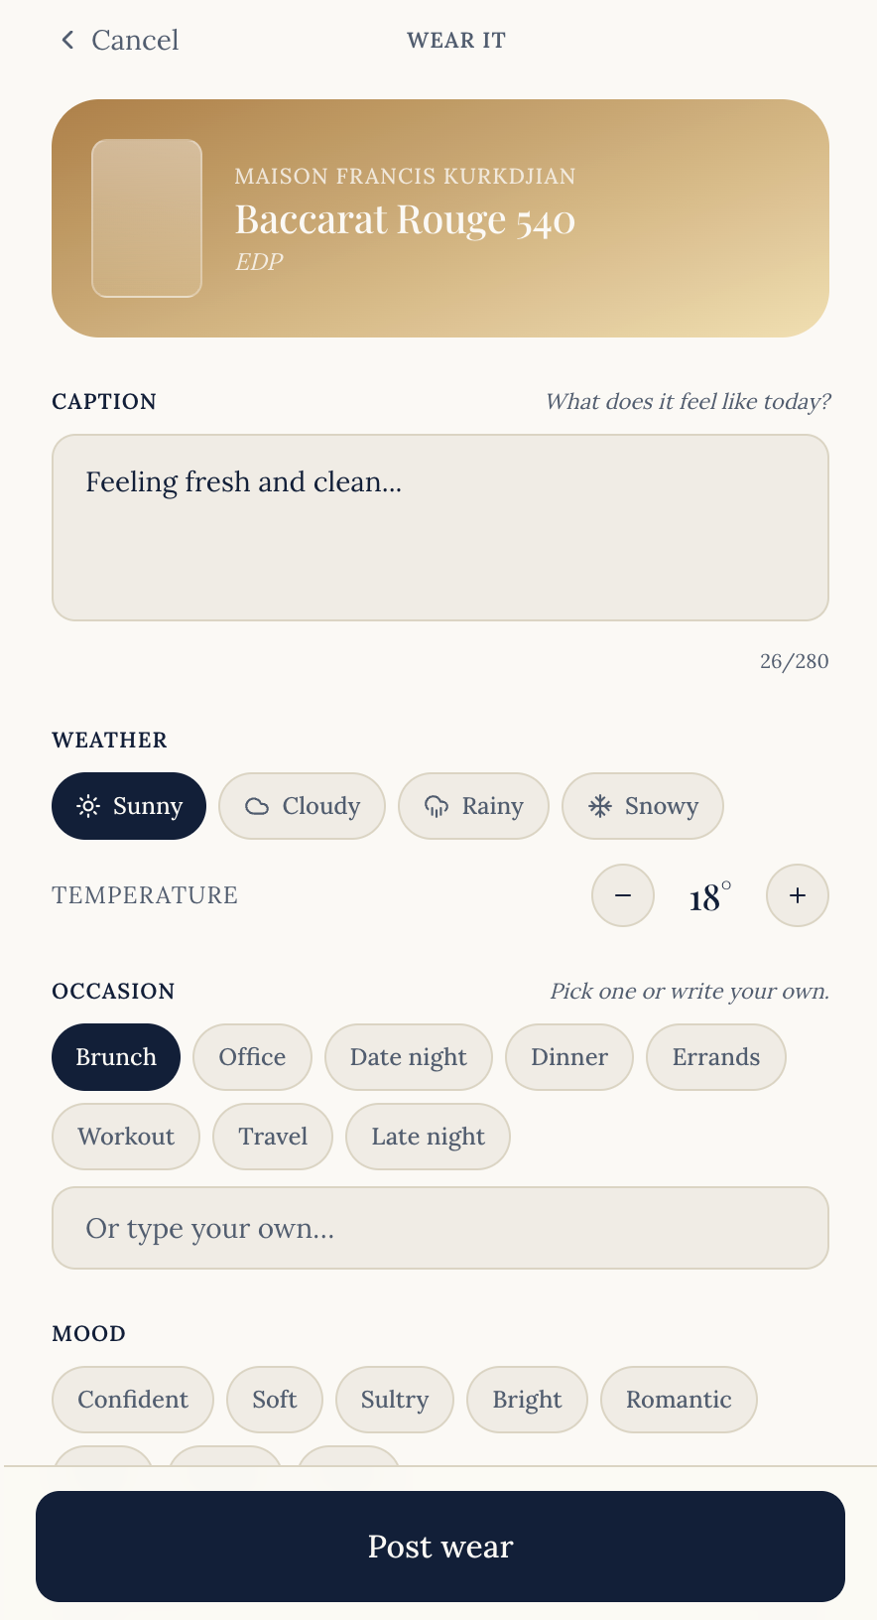Click the custom occasion text field
This screenshot has width=877, height=1620.
point(440,1228)
